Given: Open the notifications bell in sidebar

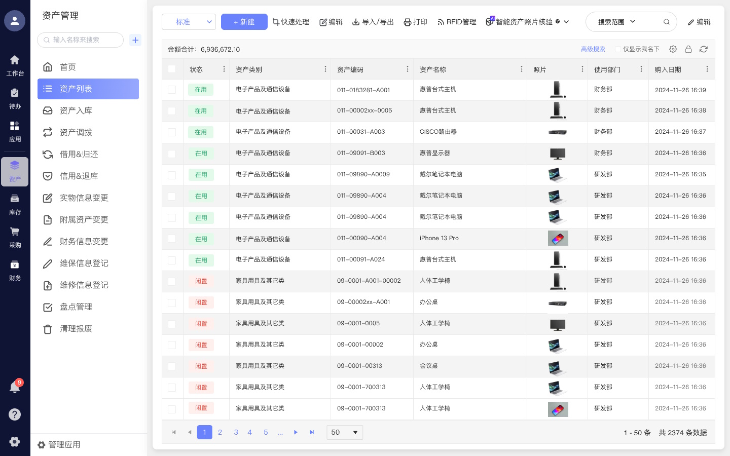Looking at the screenshot, I should coord(15,388).
